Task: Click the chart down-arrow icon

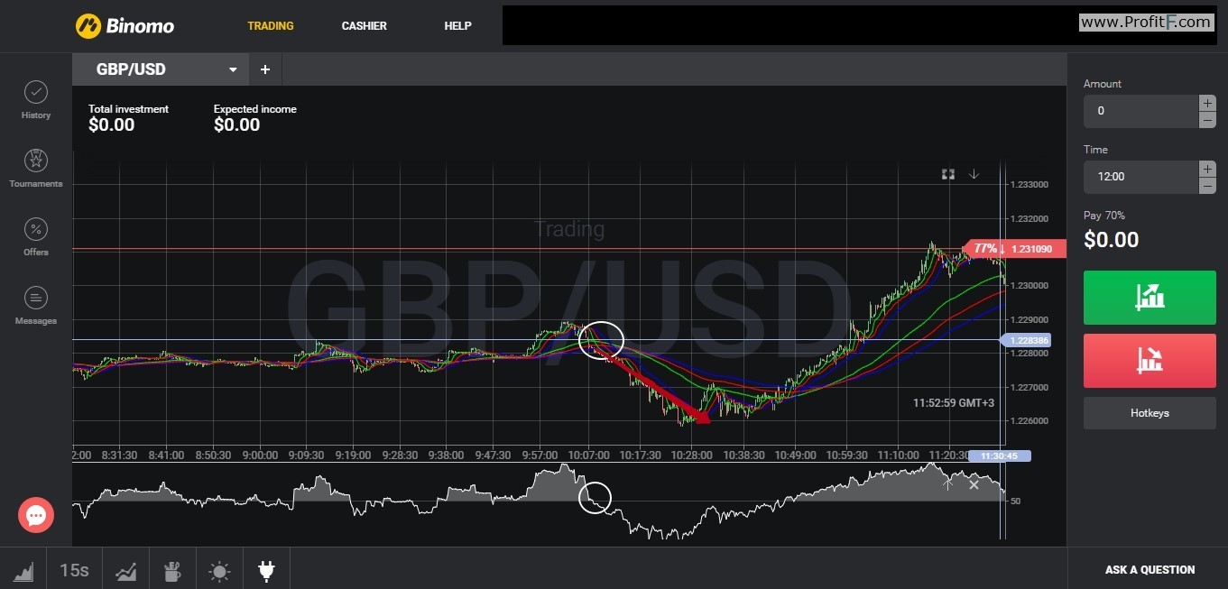Action: click(x=974, y=174)
